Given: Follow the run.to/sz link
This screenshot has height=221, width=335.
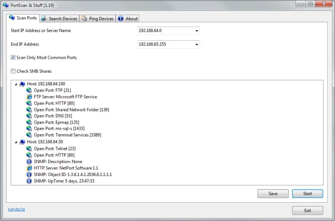Looking at the screenshot, I should tap(16, 209).
